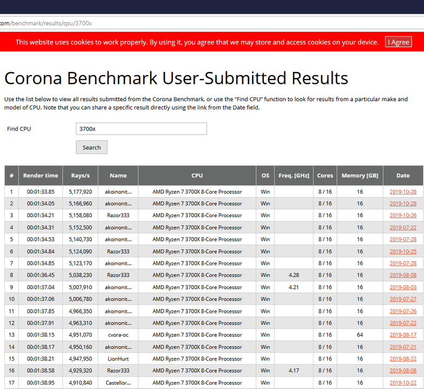Click the Freq. [GHz] column header

(294, 176)
